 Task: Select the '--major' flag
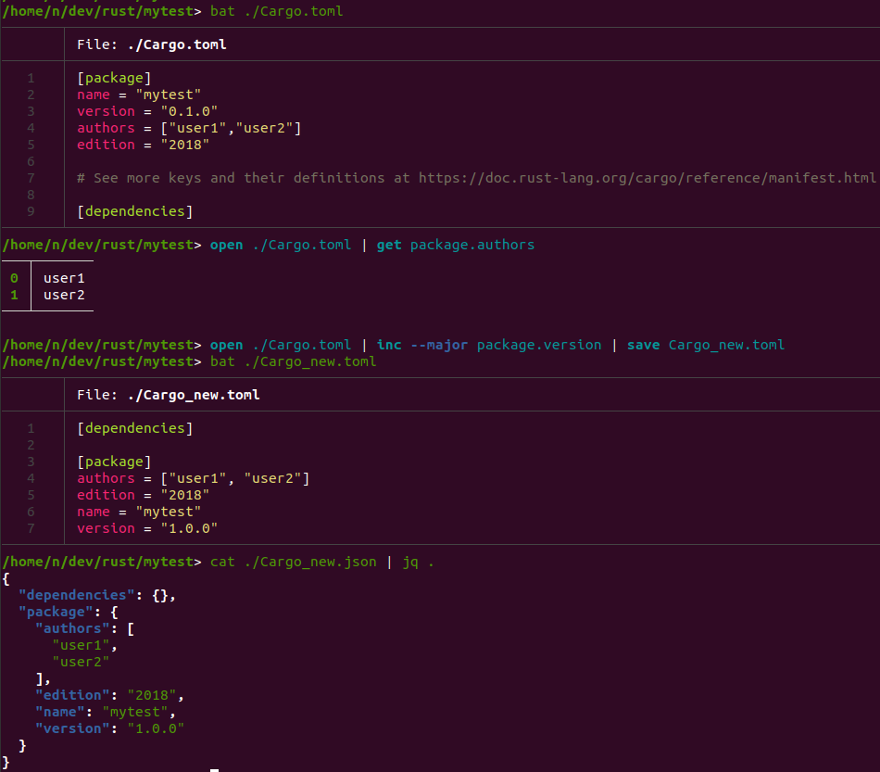(x=439, y=345)
